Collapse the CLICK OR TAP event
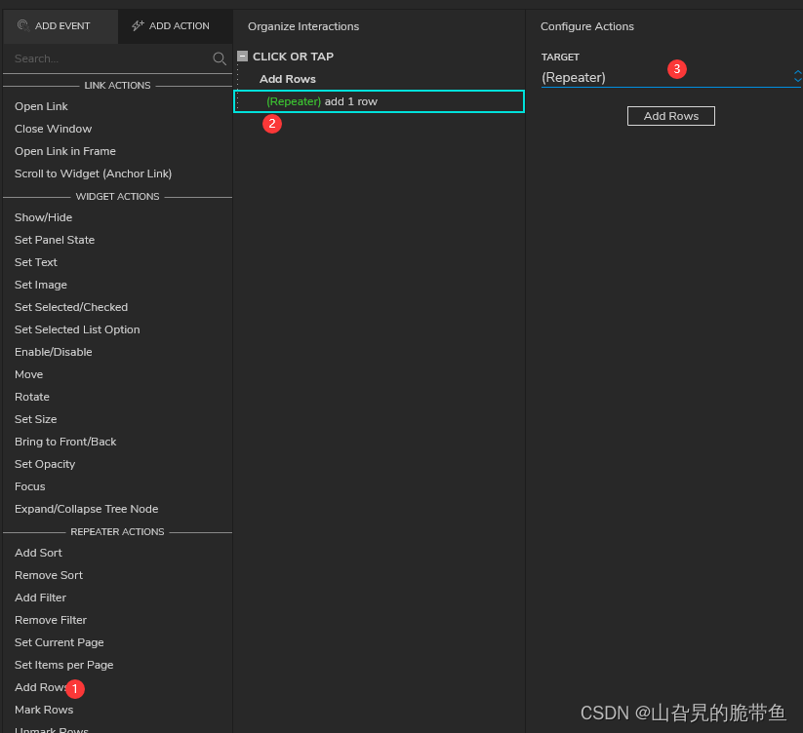803x733 pixels. tap(243, 57)
